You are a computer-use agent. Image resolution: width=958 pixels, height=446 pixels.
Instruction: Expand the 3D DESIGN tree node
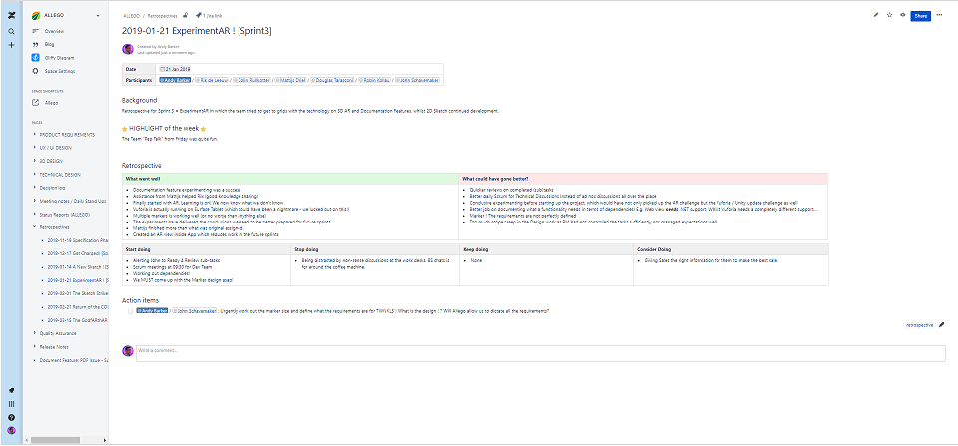(x=34, y=161)
